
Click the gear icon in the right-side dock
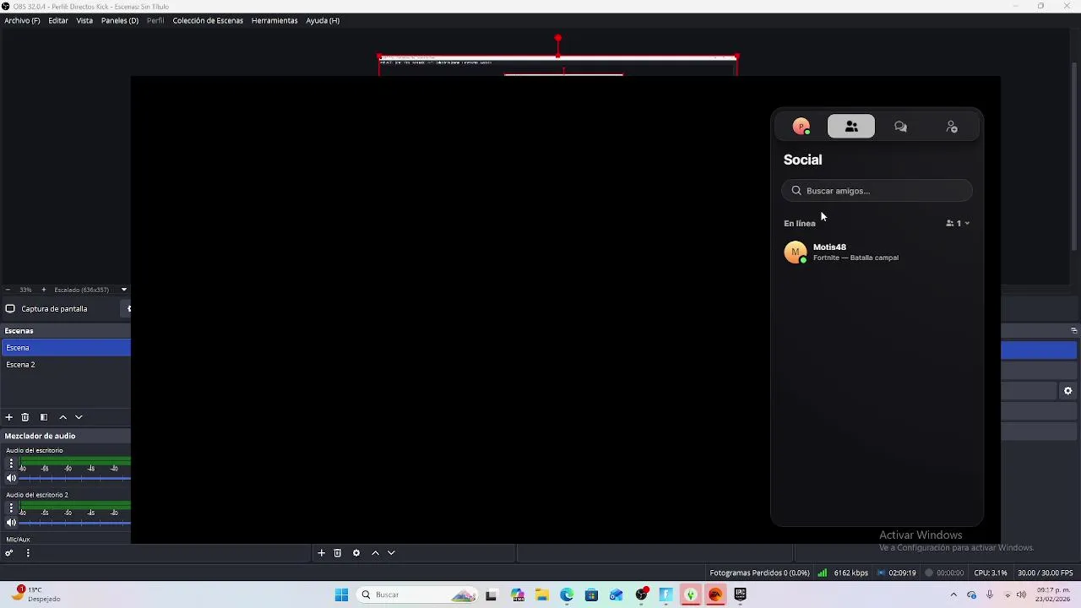[1067, 391]
